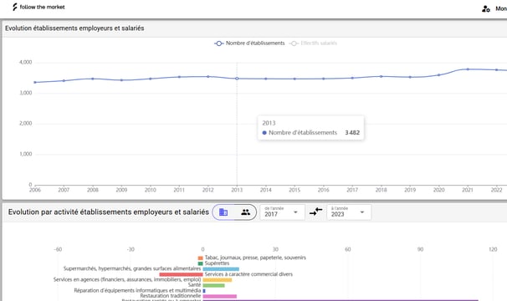Viewport: 507px width, 301px height.
Task: Select the establishments building icon toggle
Action: 223,212
